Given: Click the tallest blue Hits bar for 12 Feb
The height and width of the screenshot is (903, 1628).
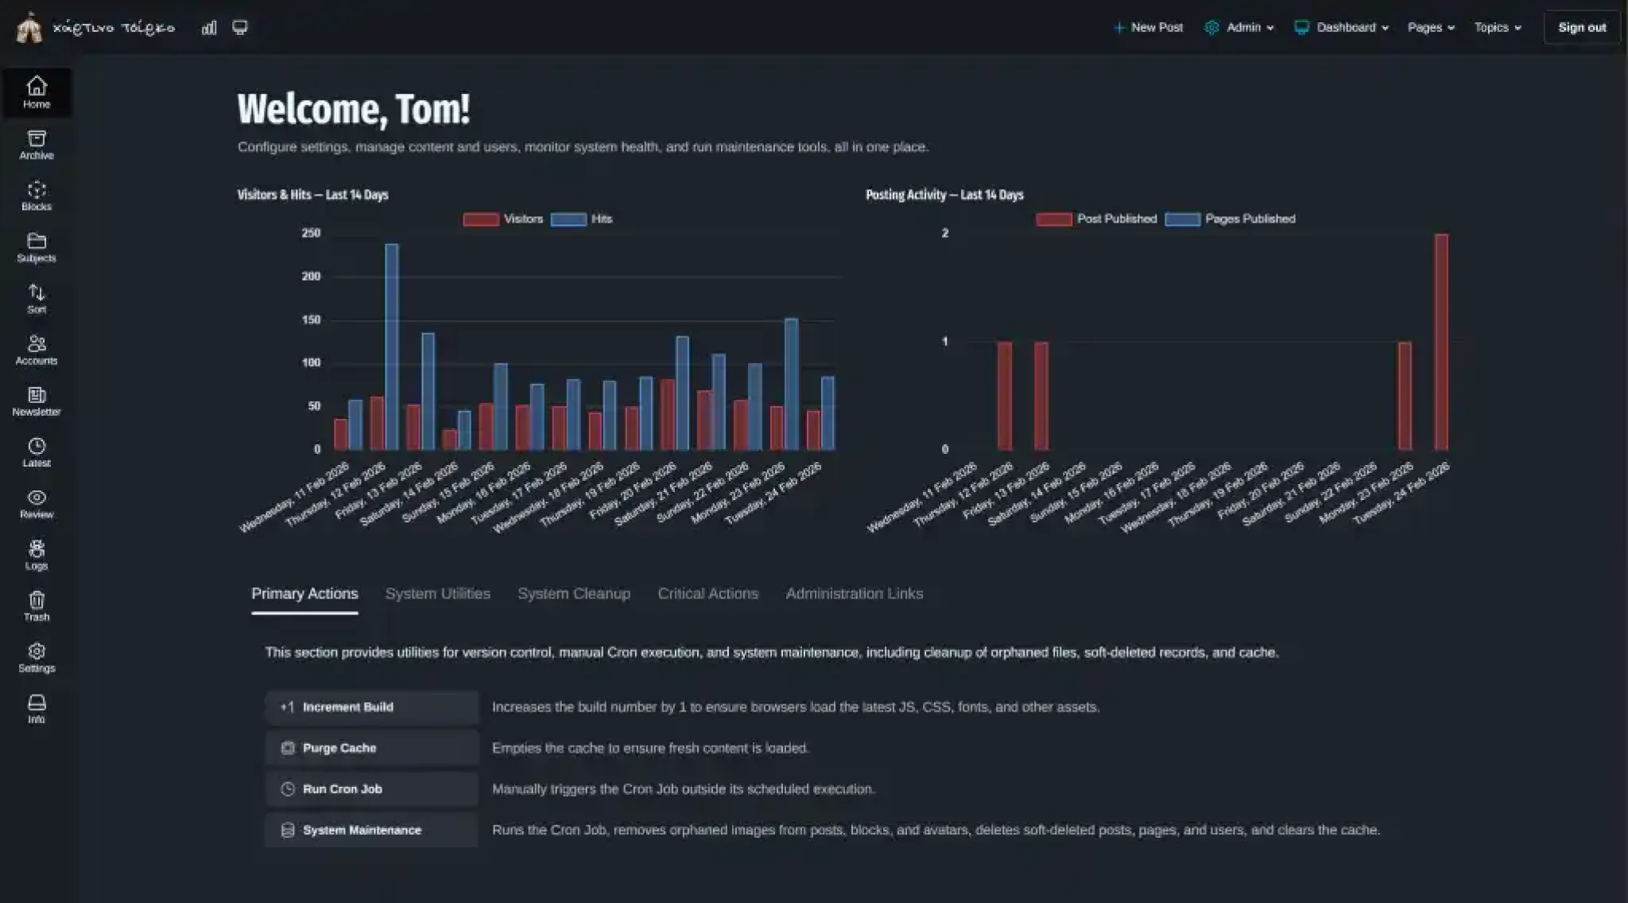Looking at the screenshot, I should coord(392,347).
